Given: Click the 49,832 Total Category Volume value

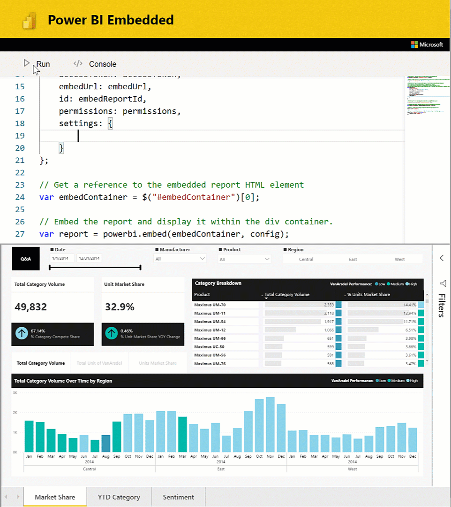Looking at the screenshot, I should pyautogui.click(x=30, y=307).
